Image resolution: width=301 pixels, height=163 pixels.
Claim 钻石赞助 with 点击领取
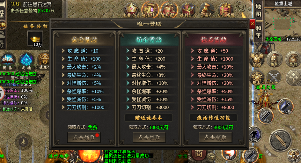click(x=215, y=137)
